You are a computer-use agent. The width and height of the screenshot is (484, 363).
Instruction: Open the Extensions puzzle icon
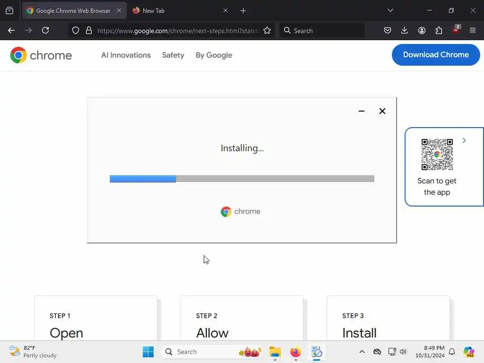coord(439,30)
